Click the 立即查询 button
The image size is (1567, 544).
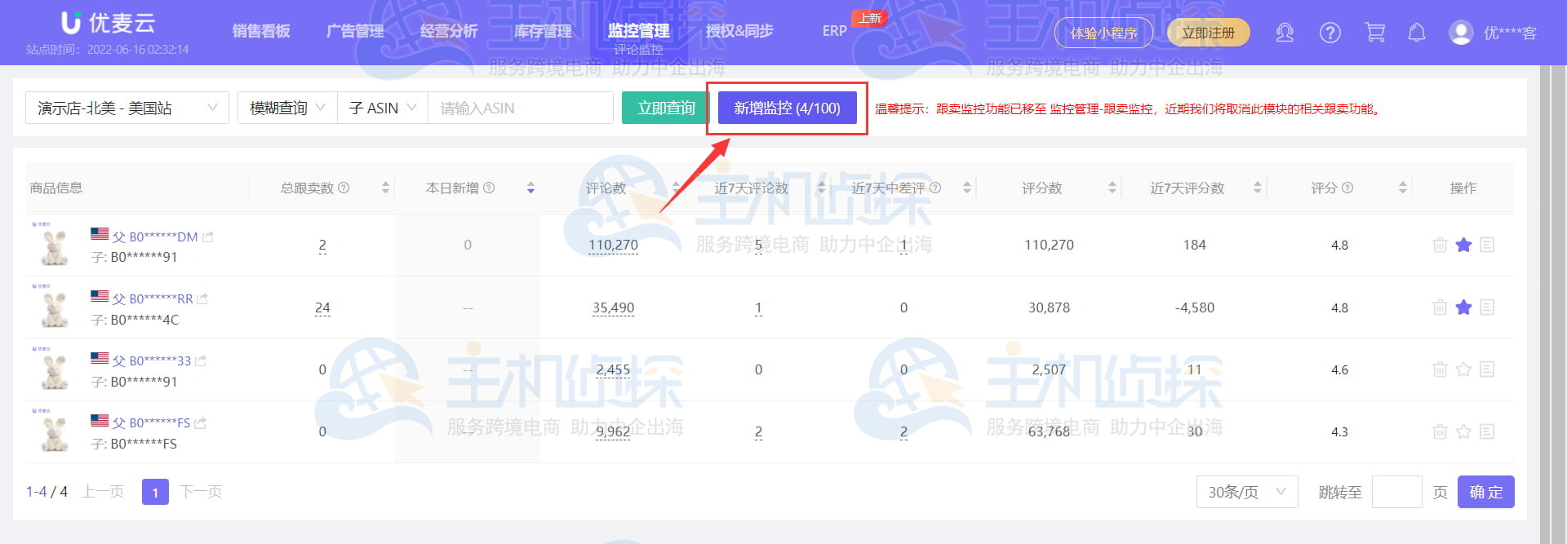click(666, 108)
